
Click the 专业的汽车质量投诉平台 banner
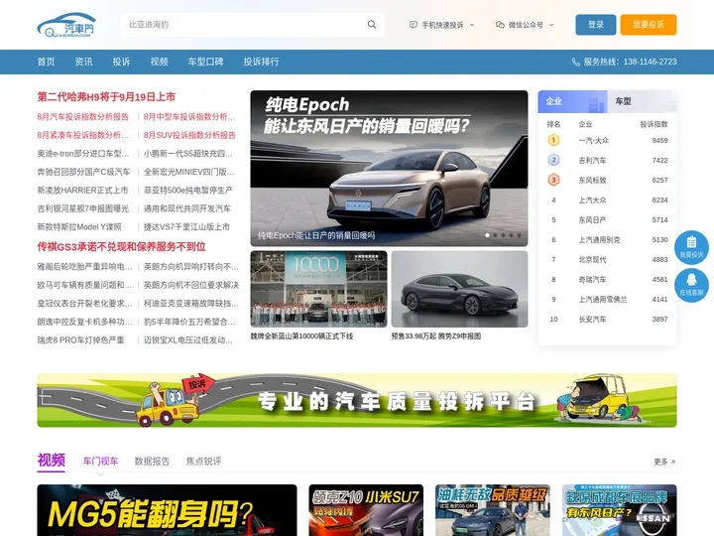point(357,400)
